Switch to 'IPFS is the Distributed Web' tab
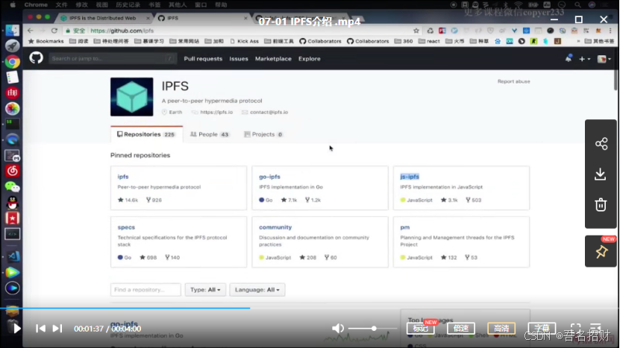The height and width of the screenshot is (348, 620). (103, 18)
